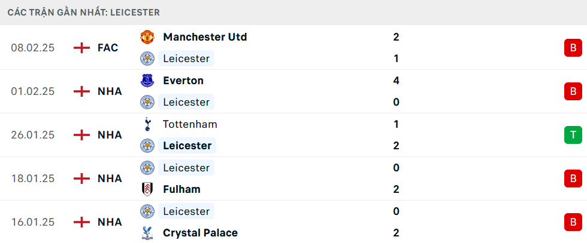Image resolution: width=587 pixels, height=243 pixels.
Task: Click the 16.01.25 match date
Action: click(x=32, y=222)
